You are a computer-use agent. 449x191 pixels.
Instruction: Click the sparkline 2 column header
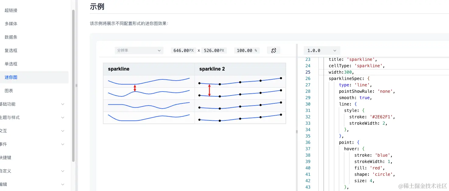click(x=240, y=69)
